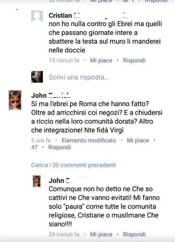175x242 pixels.
Task: Click 'Mi piace' under Cristian's comment
Action: tap(101, 60)
